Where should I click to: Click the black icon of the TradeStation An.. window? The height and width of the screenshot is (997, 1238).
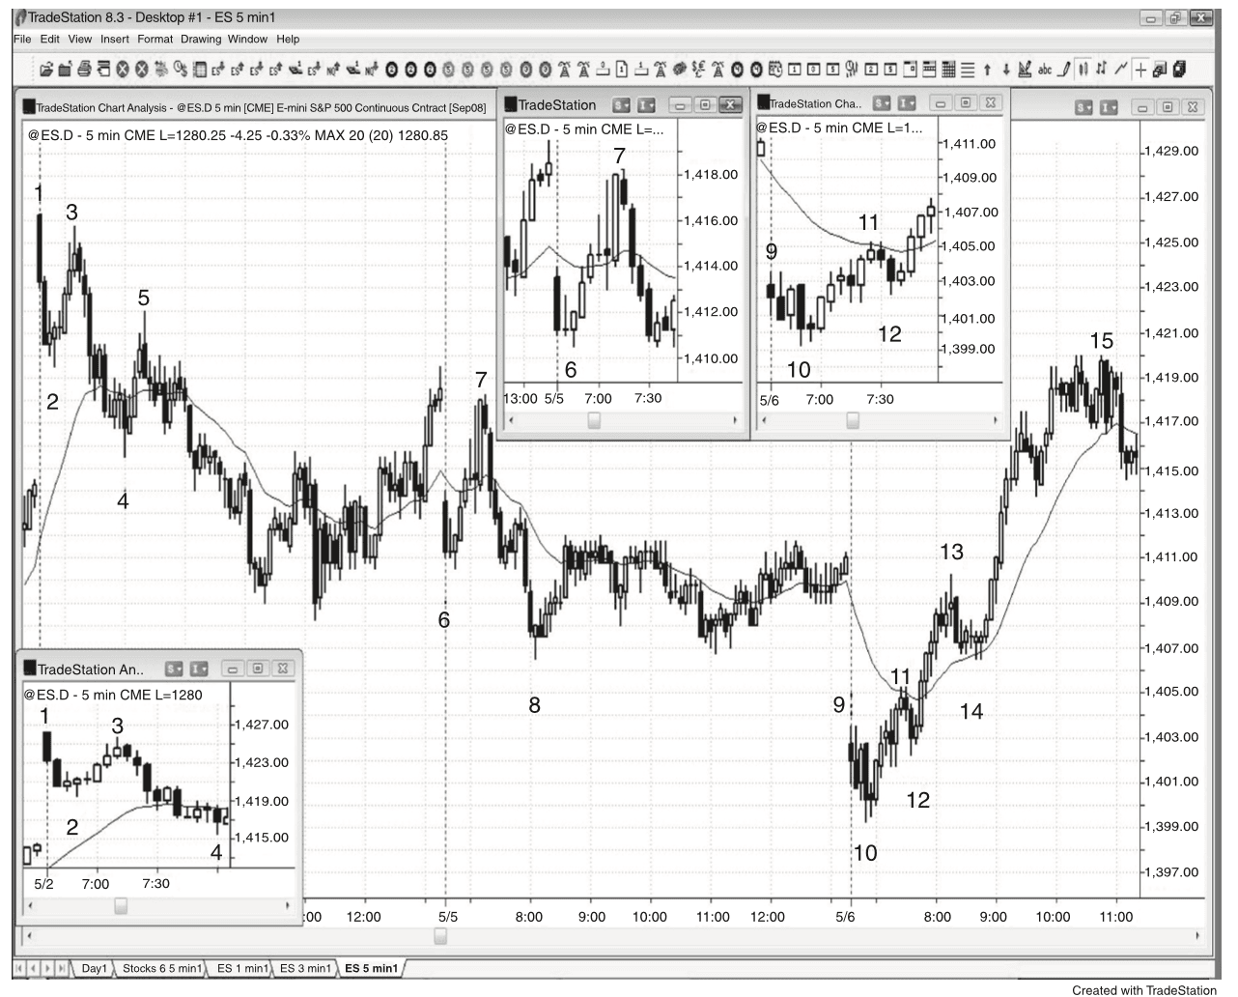[x=30, y=669]
